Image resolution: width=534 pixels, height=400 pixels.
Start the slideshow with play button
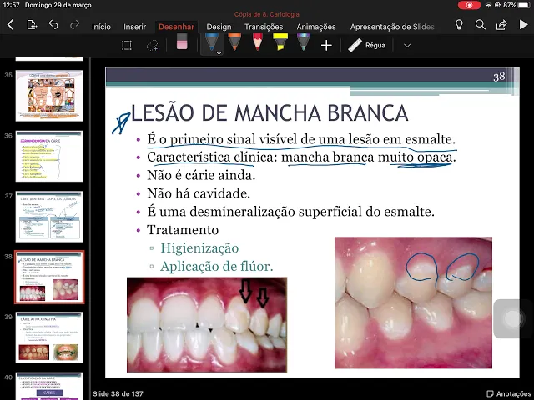click(523, 25)
